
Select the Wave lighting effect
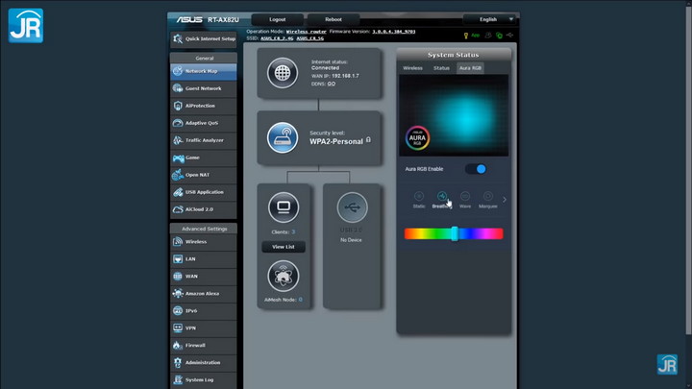[x=465, y=200]
